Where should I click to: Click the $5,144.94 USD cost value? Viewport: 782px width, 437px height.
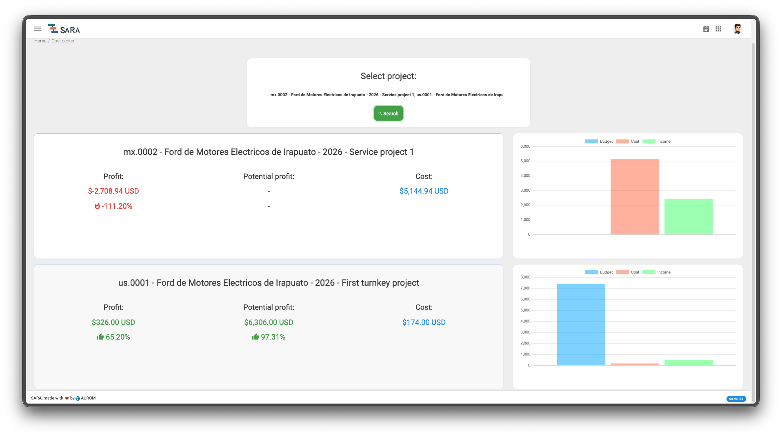[x=424, y=191]
